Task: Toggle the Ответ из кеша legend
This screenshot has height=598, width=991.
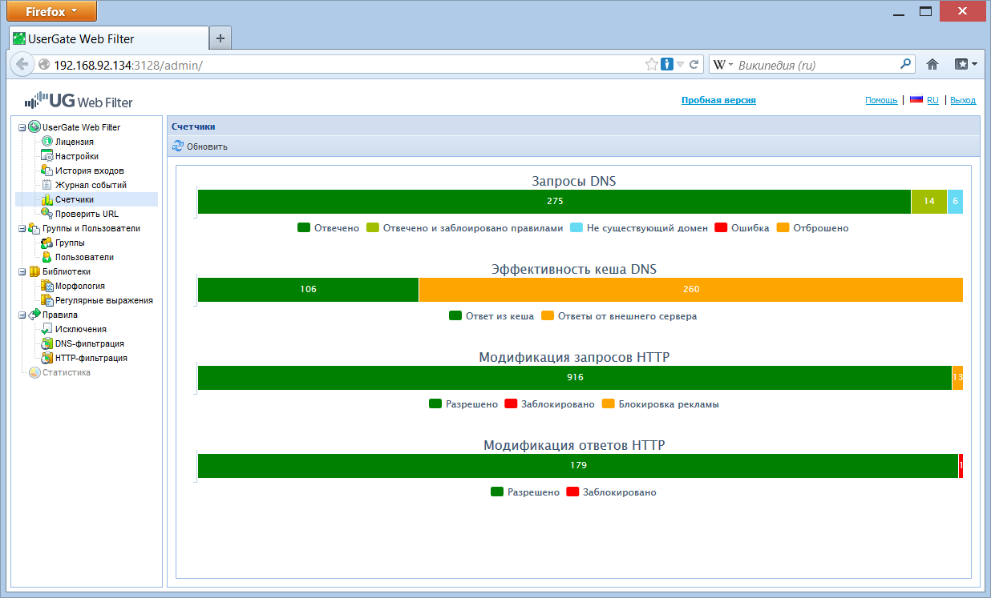Action: [491, 316]
